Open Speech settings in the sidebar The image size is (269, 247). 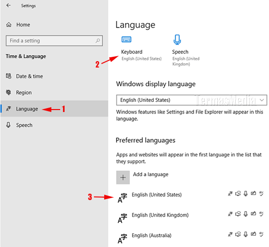coord(24,125)
